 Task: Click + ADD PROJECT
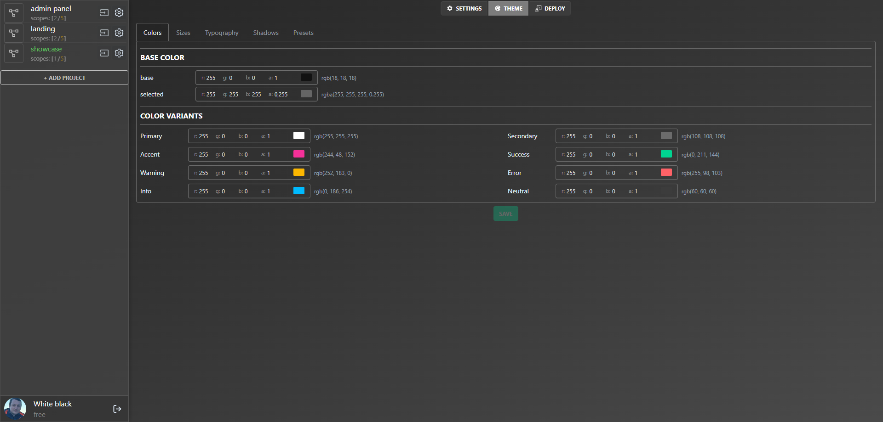(64, 78)
